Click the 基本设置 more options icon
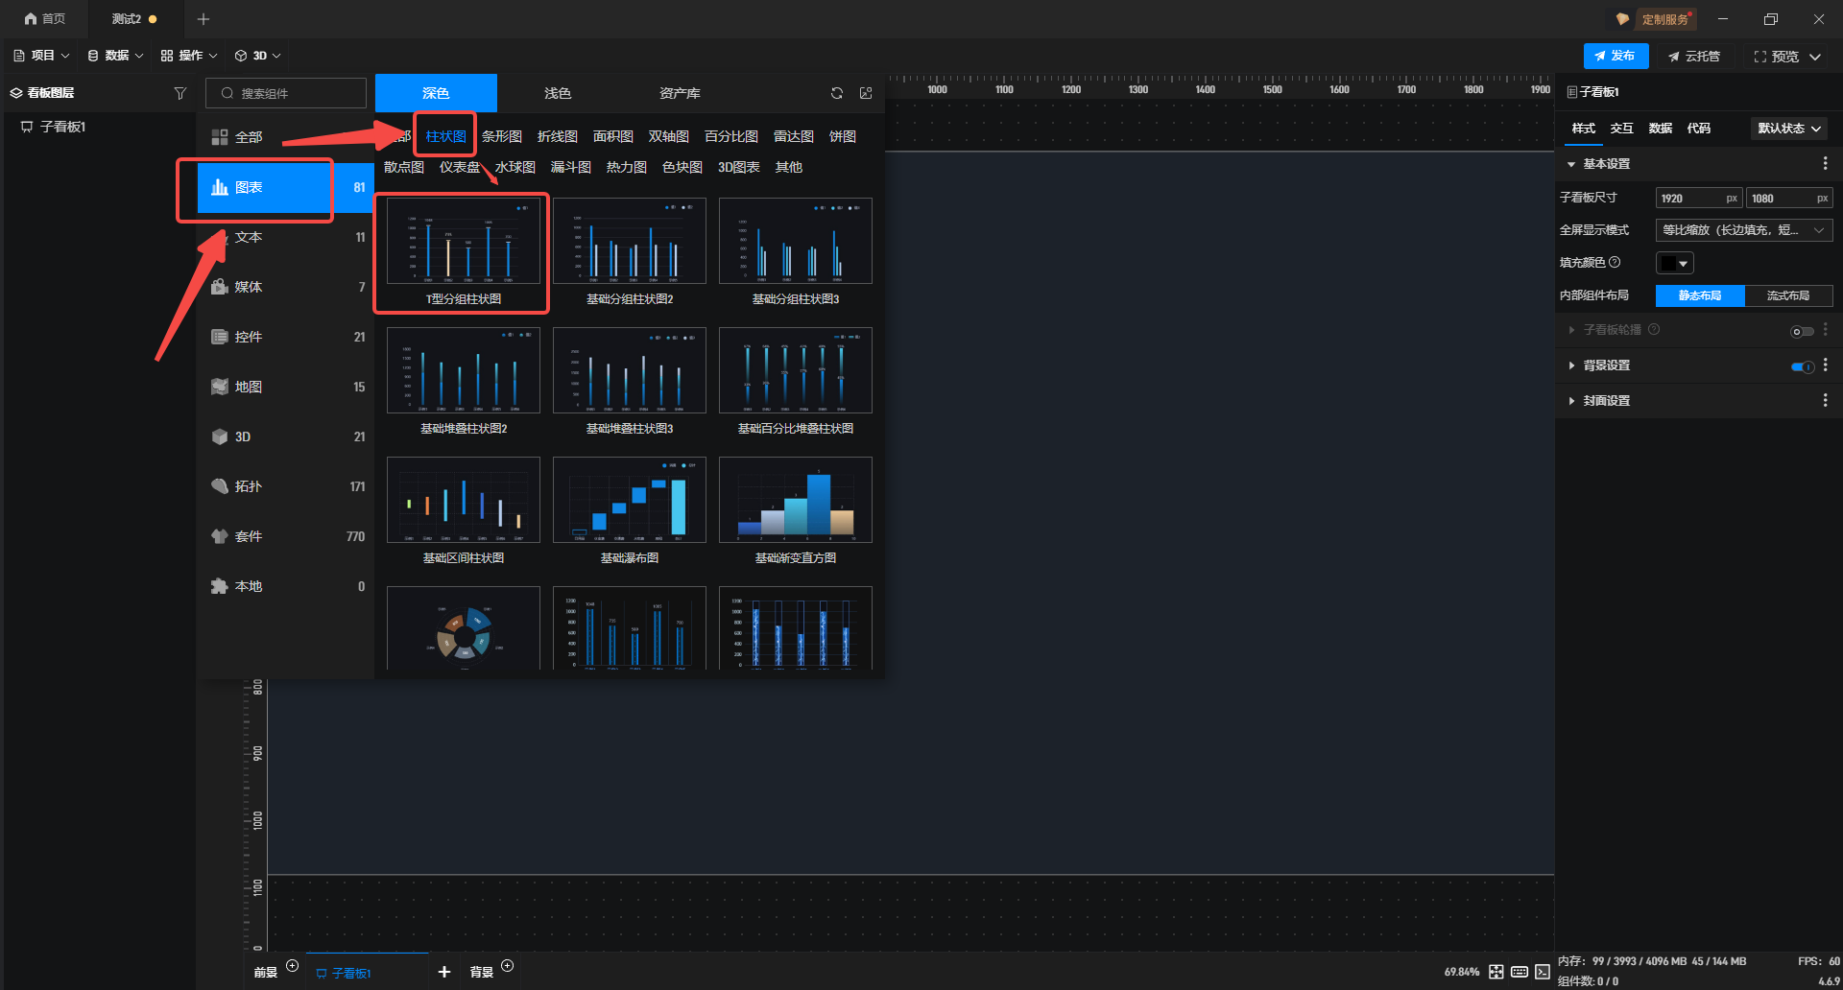 coord(1825,164)
